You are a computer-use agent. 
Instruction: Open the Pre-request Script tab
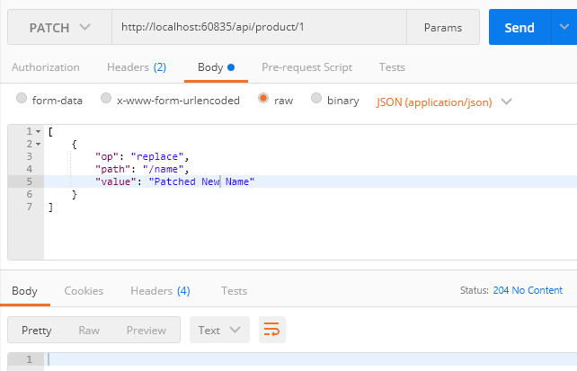pyautogui.click(x=306, y=67)
